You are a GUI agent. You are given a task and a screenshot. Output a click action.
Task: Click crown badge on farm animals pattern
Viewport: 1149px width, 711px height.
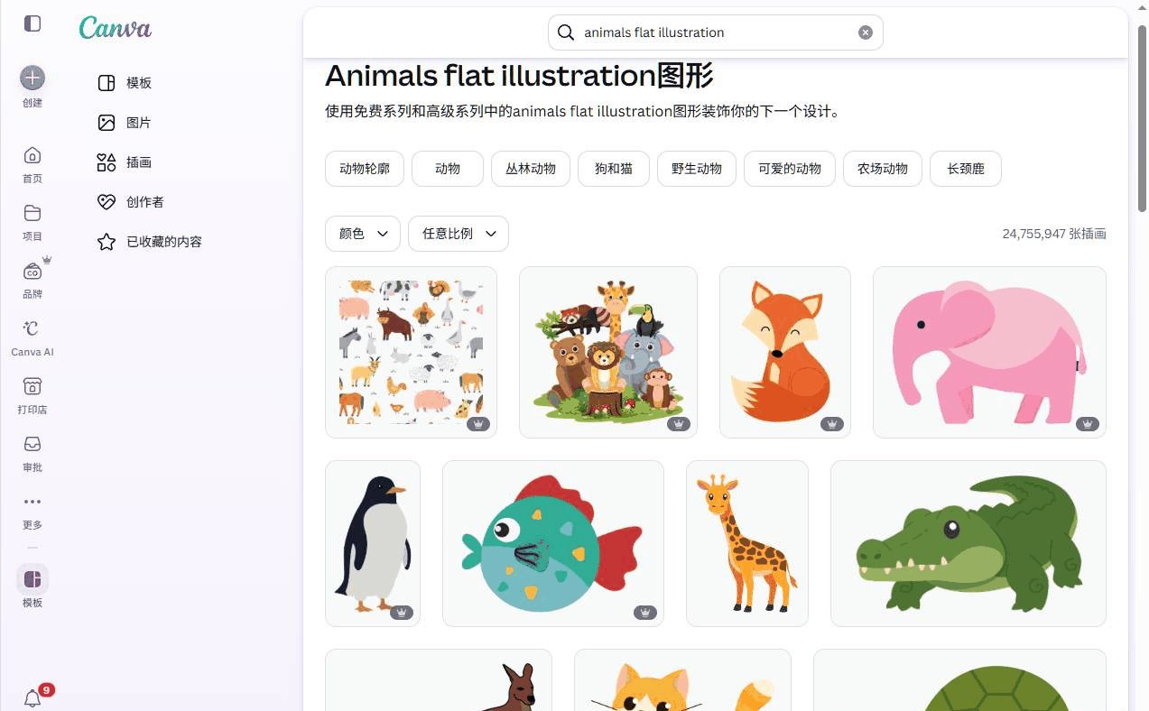pyautogui.click(x=478, y=424)
